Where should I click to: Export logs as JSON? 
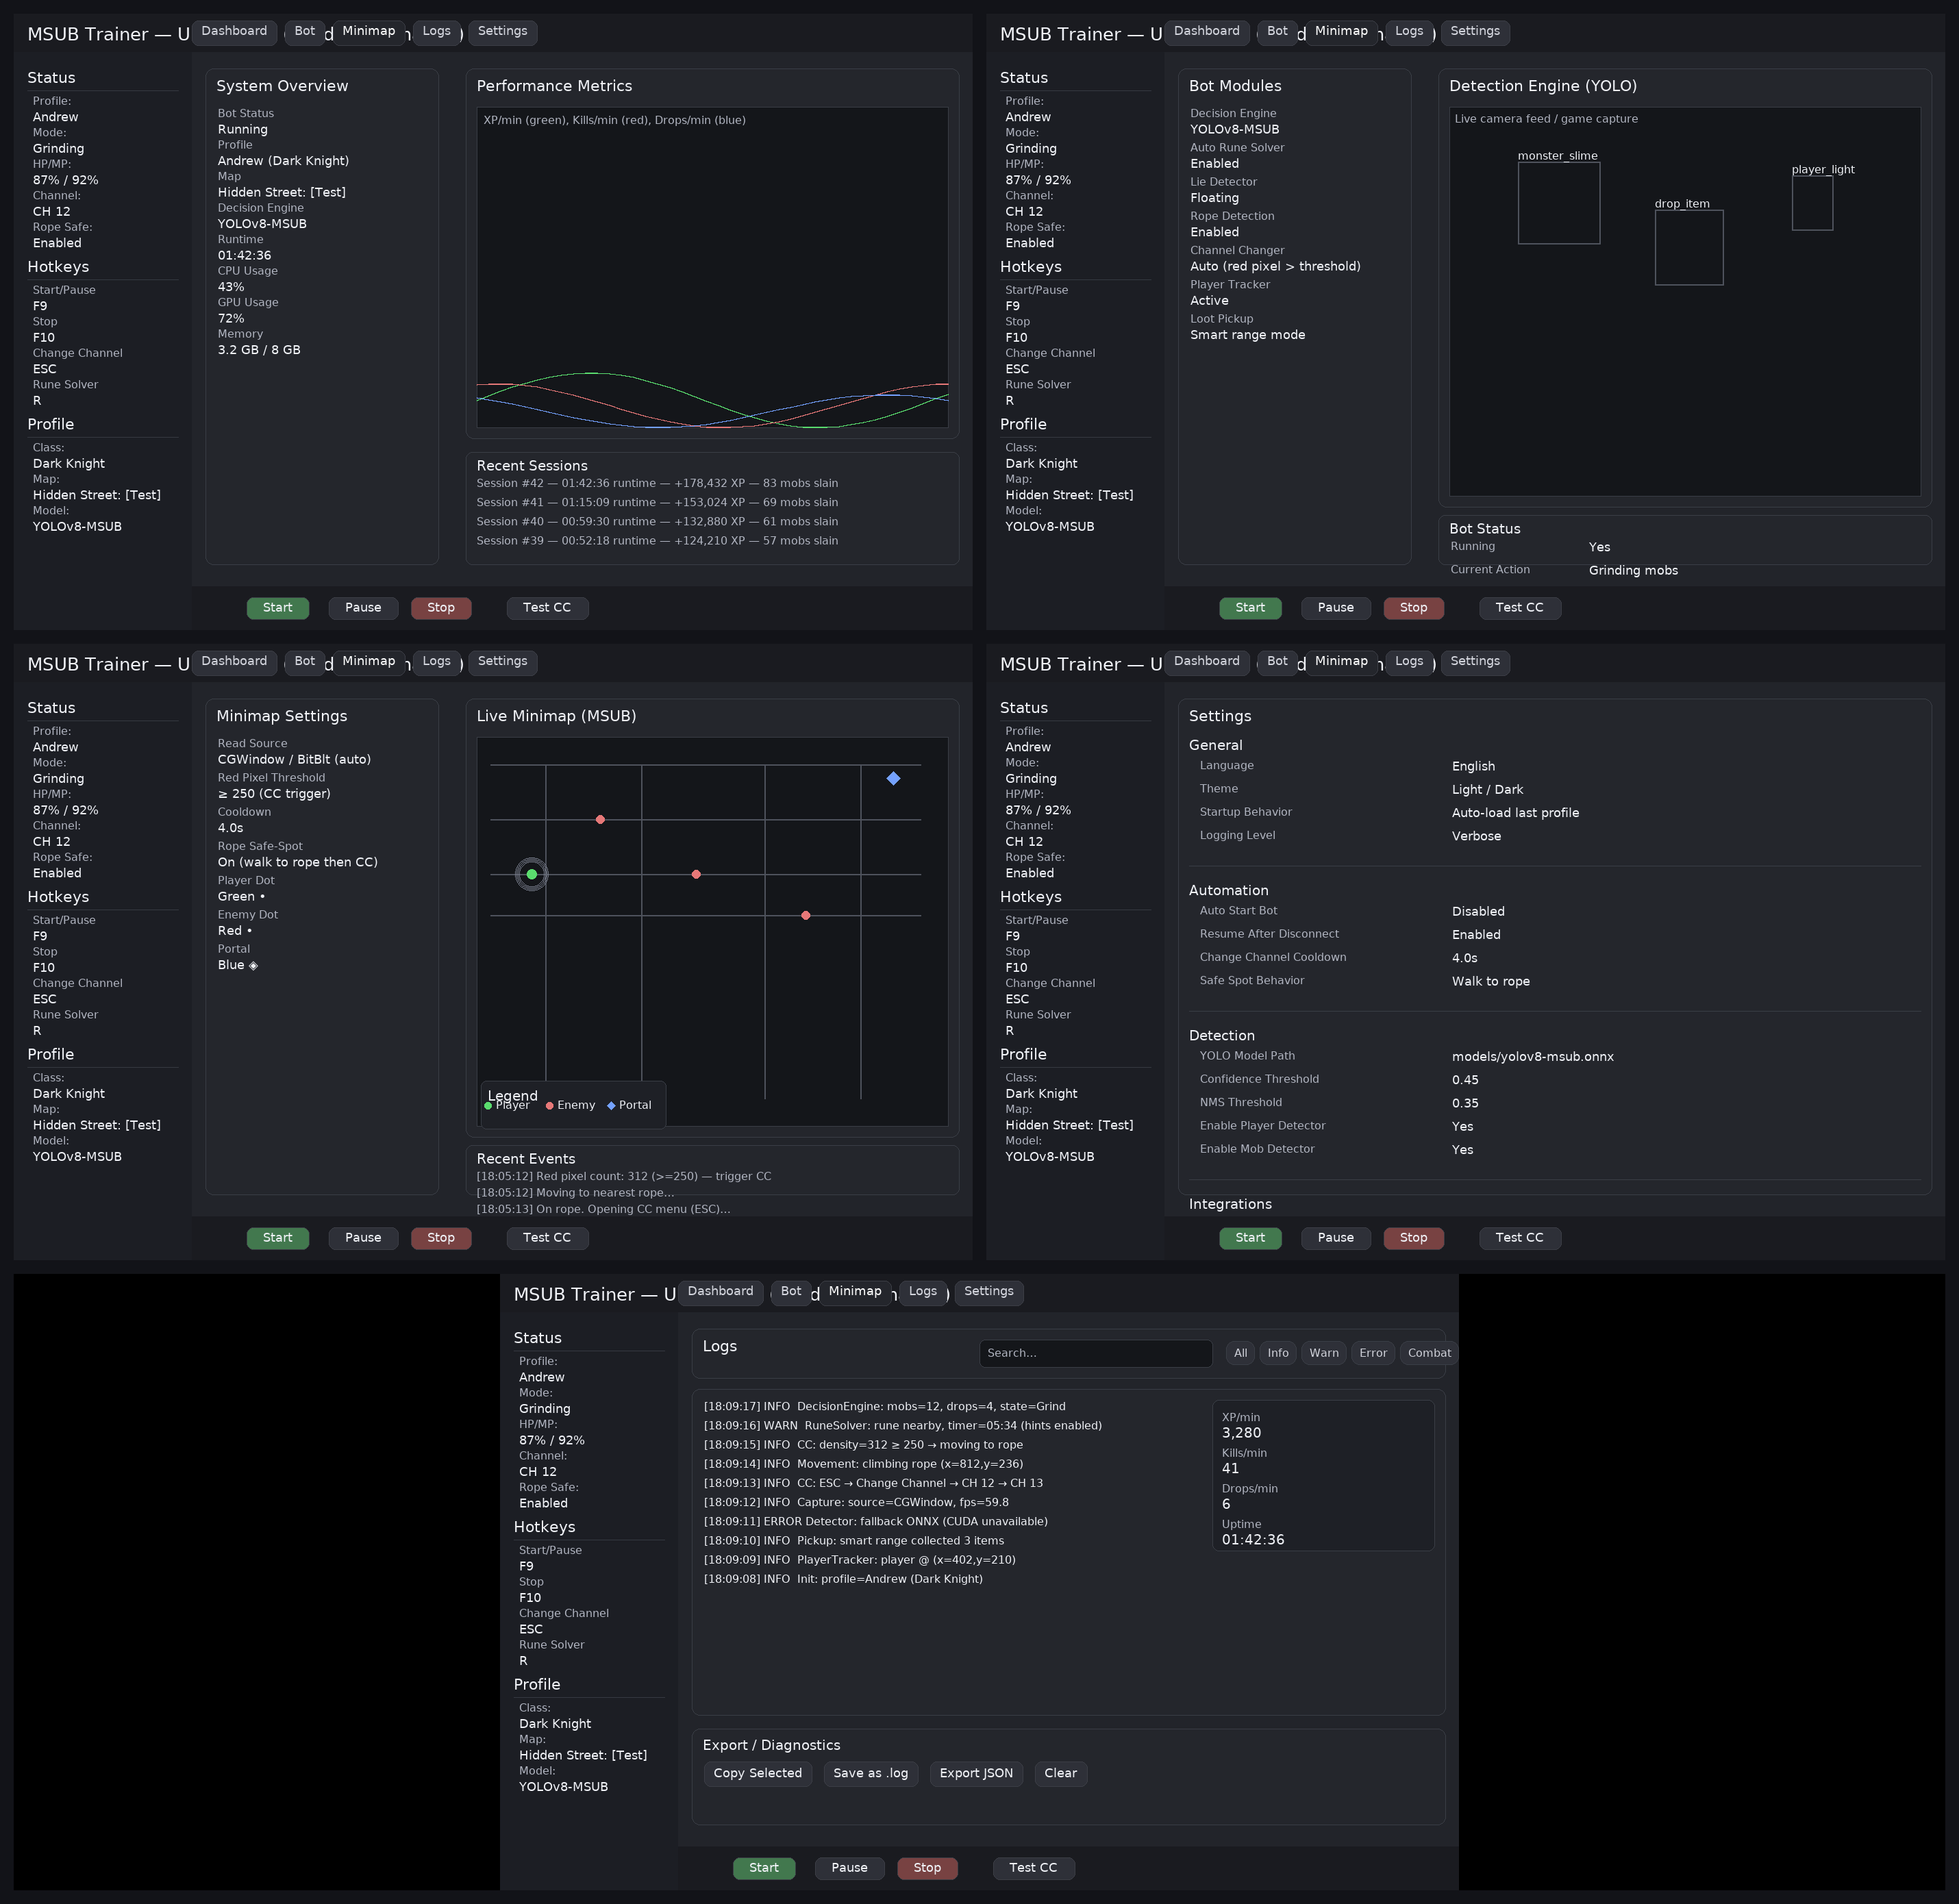coord(976,1773)
